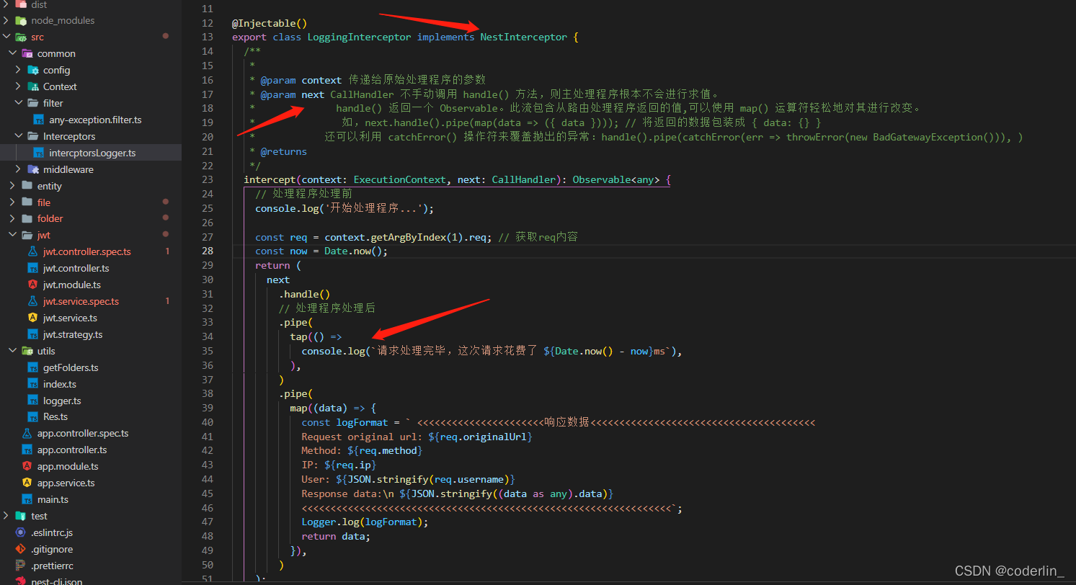Click the .eslintrc.js ESLint icon
Screen dimensions: 1076x585
click(21, 532)
